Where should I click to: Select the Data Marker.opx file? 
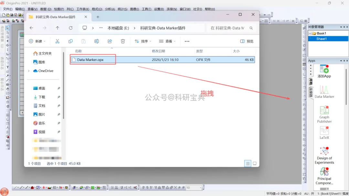coord(163,60)
